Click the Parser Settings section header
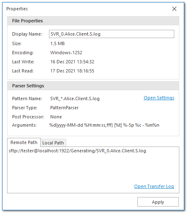Image resolution: width=188 pixels, height=214 pixels. pos(93,86)
